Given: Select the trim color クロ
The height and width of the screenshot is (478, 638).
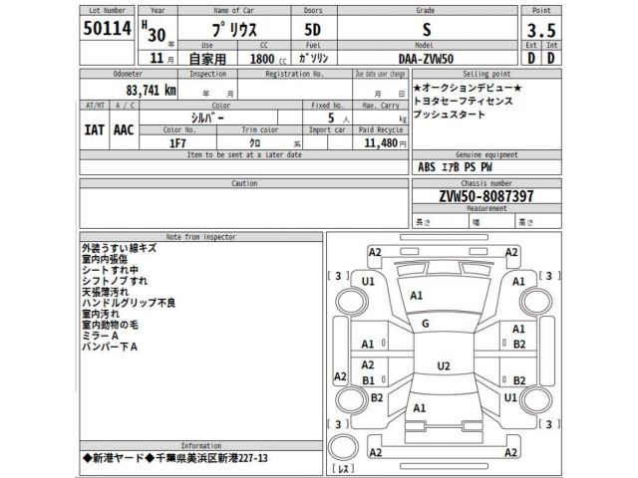Looking at the screenshot, I should pos(255,143).
